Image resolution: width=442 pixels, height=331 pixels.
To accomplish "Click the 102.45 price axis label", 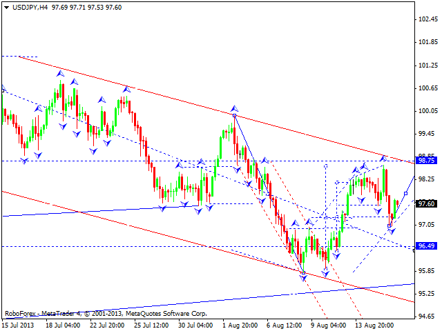I will tap(428, 19).
